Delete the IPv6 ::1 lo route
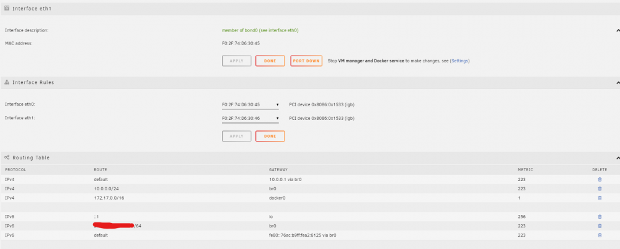Viewport: 620px width, 249px height. tap(600, 217)
